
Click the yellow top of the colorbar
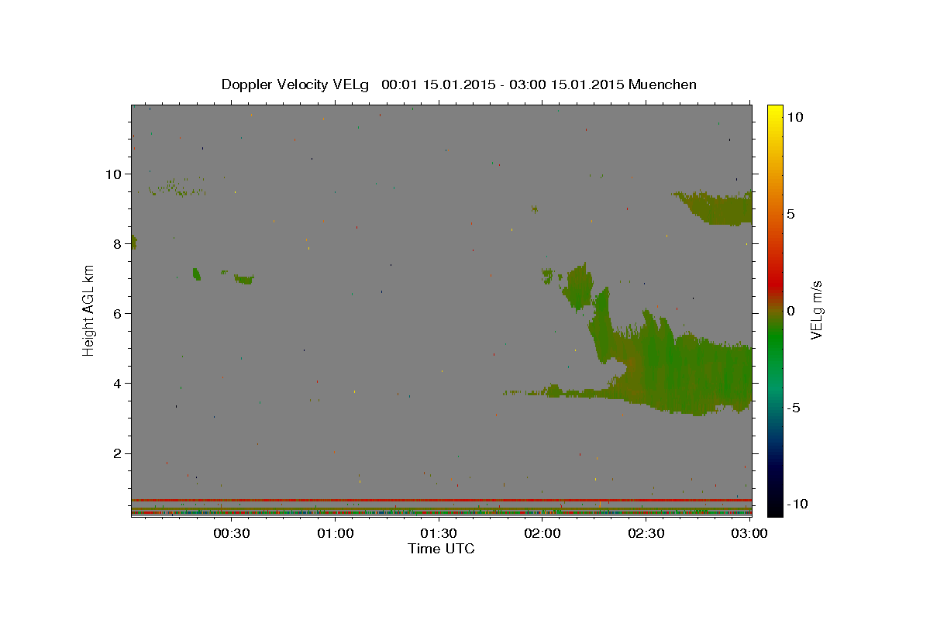[x=775, y=112]
